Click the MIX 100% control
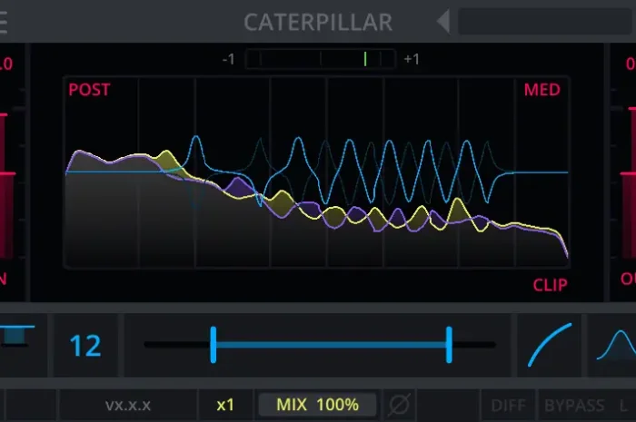 tap(318, 405)
